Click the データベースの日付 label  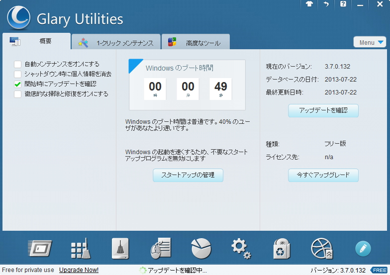point(292,80)
